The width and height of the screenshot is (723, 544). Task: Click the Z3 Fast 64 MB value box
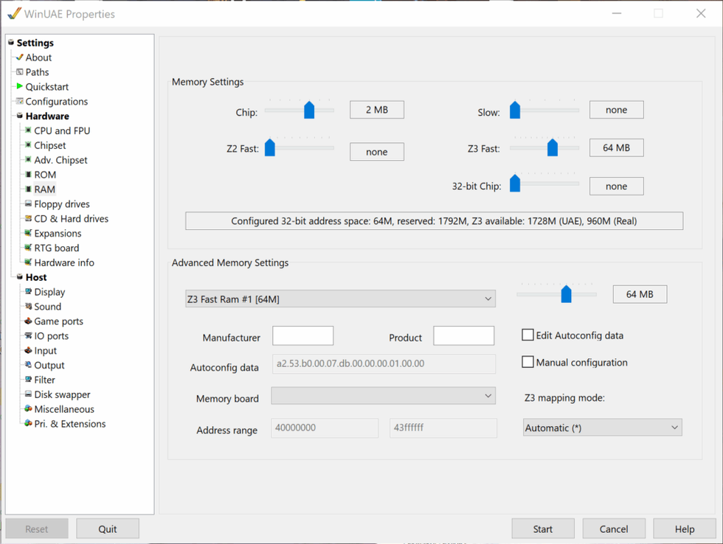617,147
